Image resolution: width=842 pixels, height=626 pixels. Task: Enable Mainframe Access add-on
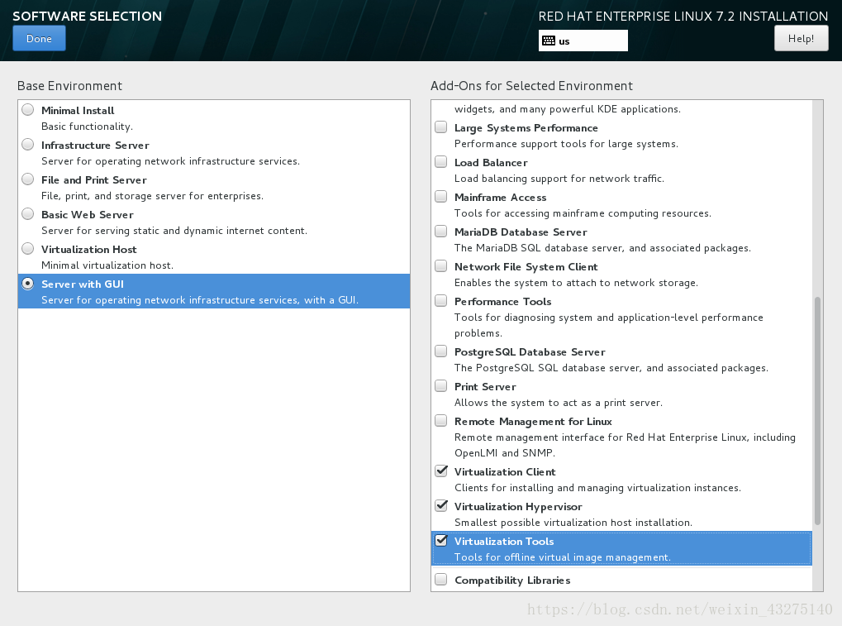click(x=441, y=196)
